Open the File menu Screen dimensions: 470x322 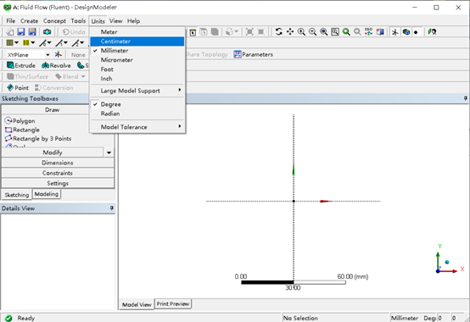coord(10,21)
